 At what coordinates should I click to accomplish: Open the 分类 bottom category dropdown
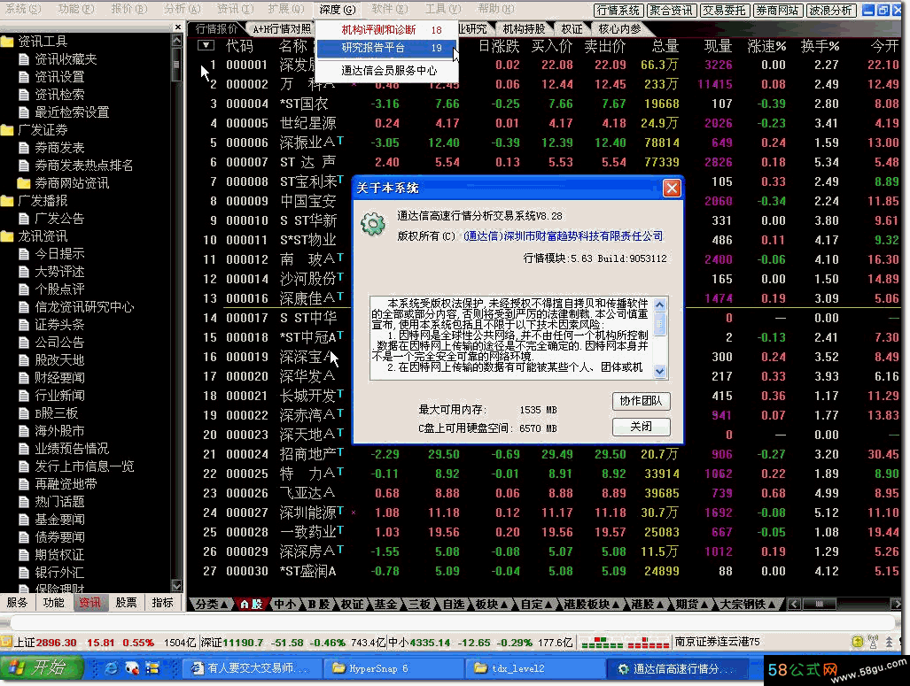(x=211, y=605)
